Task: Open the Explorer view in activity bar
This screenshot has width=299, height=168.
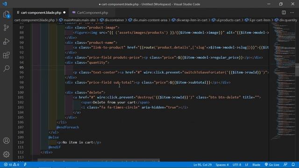Action: [6, 14]
